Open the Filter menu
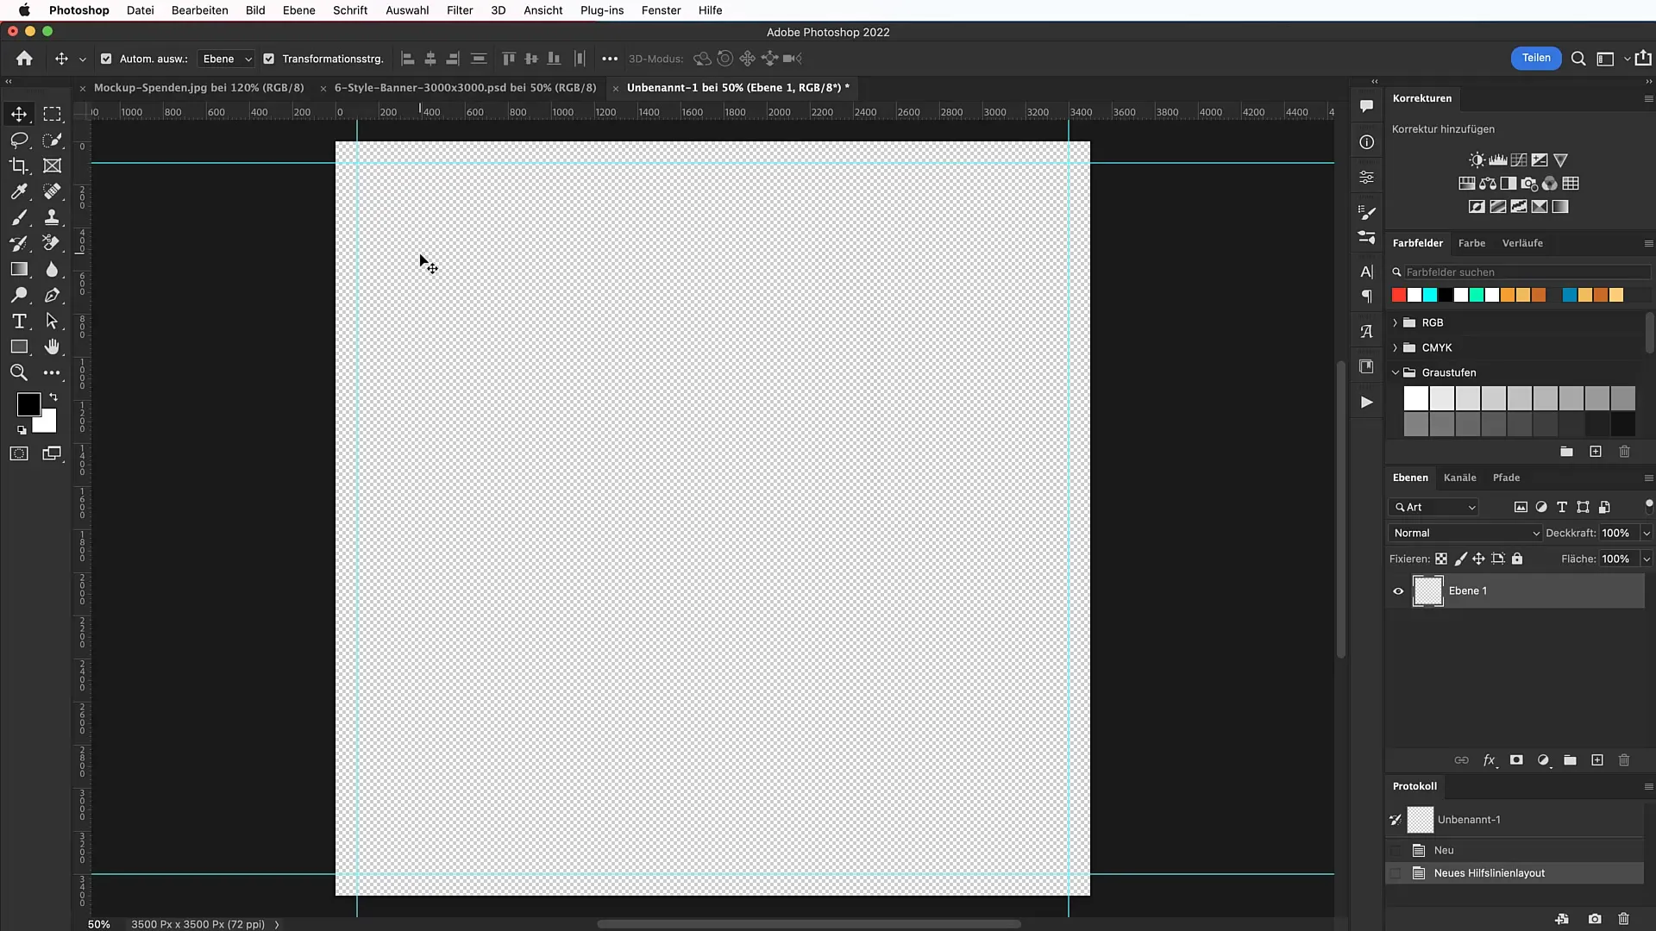 coord(461,10)
